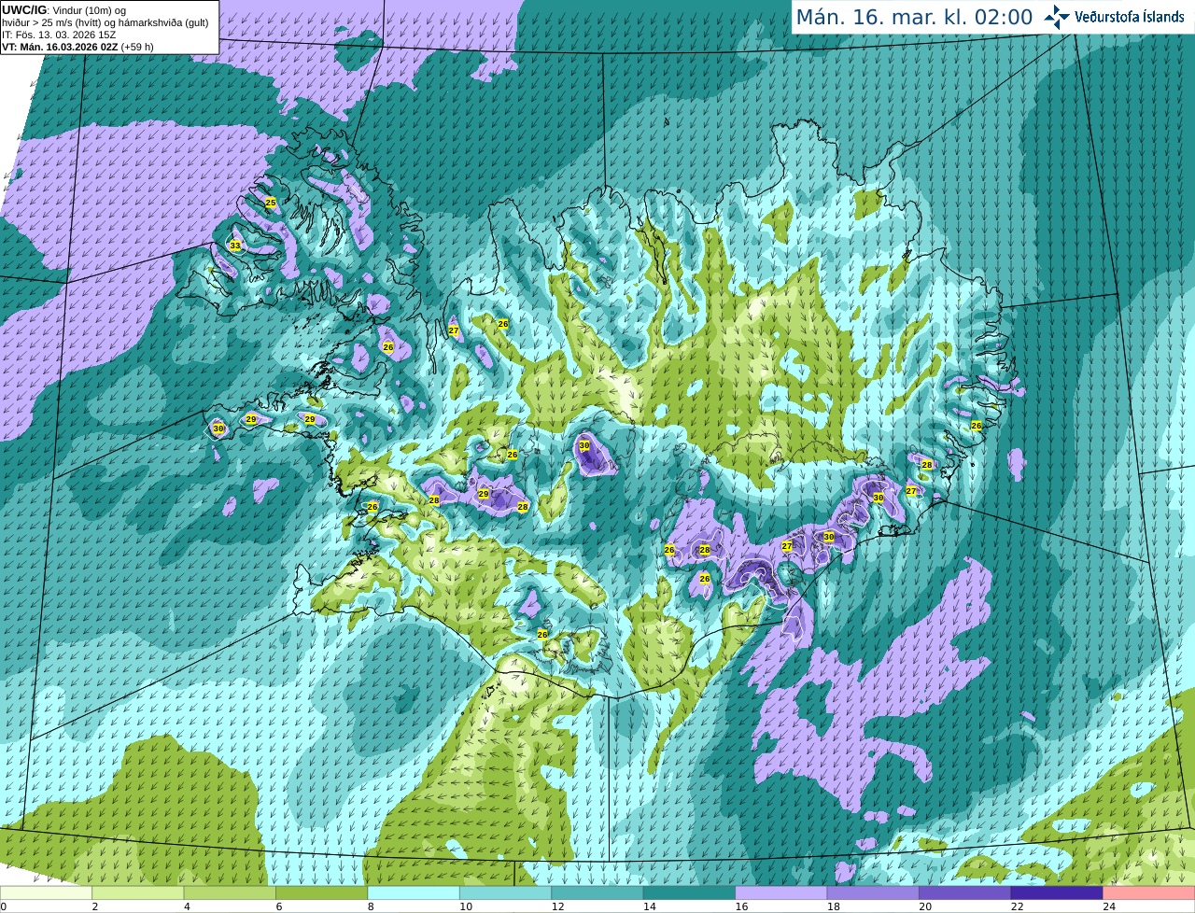The image size is (1195, 913).
Task: Click the 'hviður > 25 m/s (hvítt)' description line
Action: coord(105,22)
